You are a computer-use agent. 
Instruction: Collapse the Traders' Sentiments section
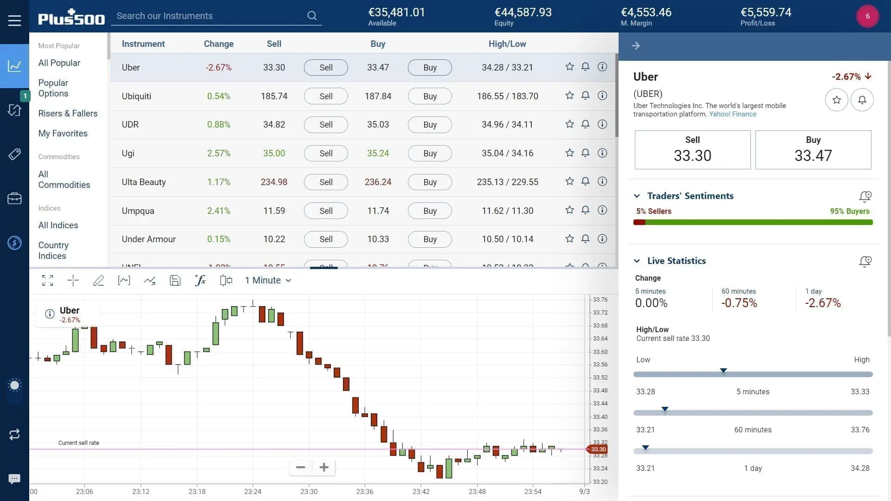[637, 196]
